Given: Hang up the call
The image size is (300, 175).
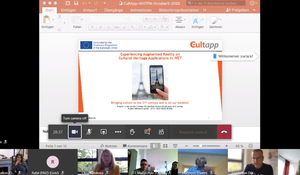Looking at the screenshot, I should (224, 132).
